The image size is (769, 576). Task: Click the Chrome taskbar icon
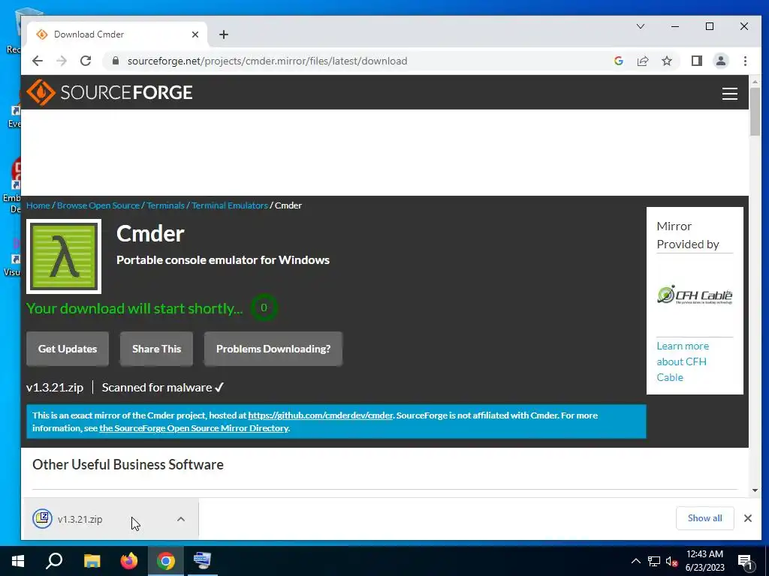166,561
